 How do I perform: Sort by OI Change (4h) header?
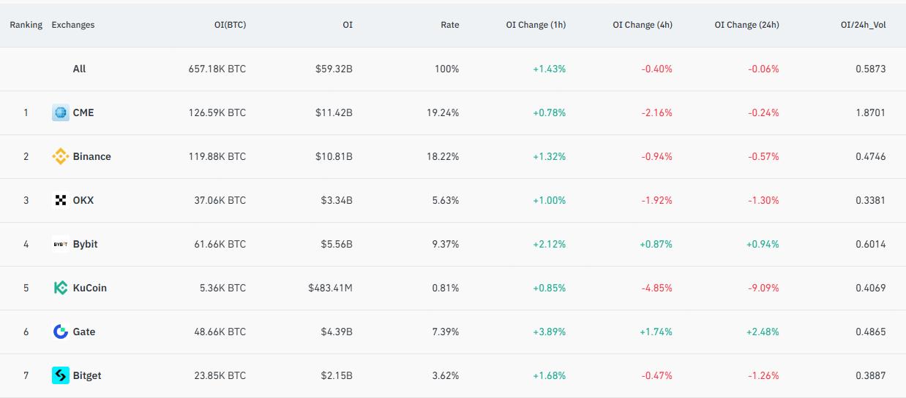point(642,25)
